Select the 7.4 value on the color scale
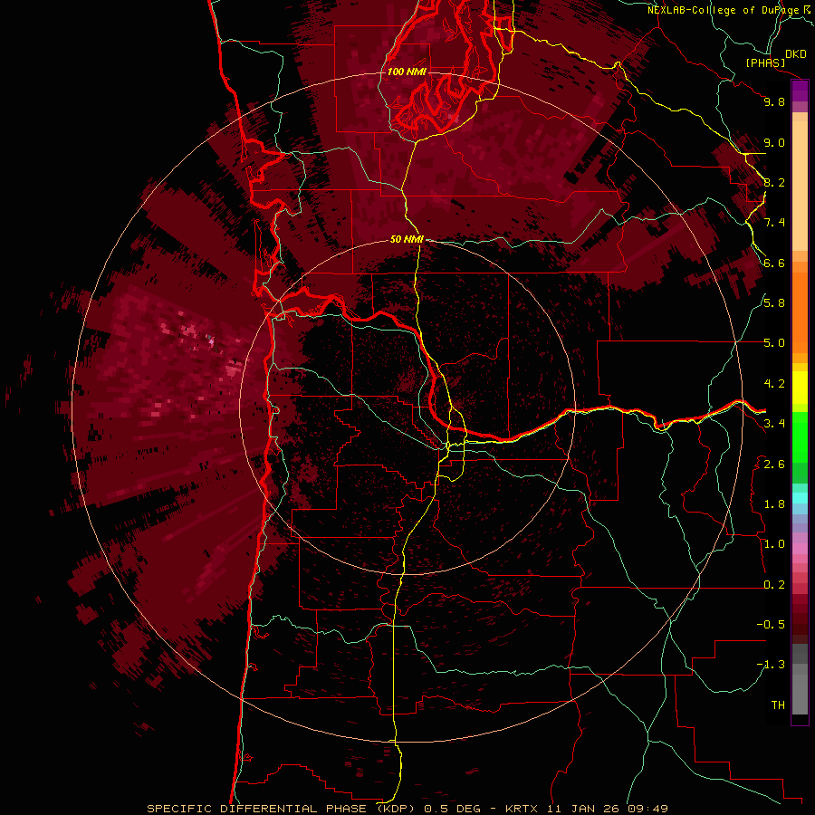The image size is (815, 815). click(774, 223)
